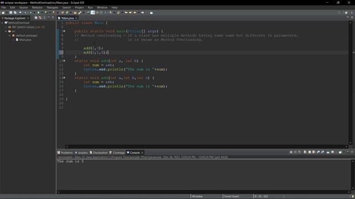
Task: Open the Run configurations dropdown arrow
Action: [42, 13]
